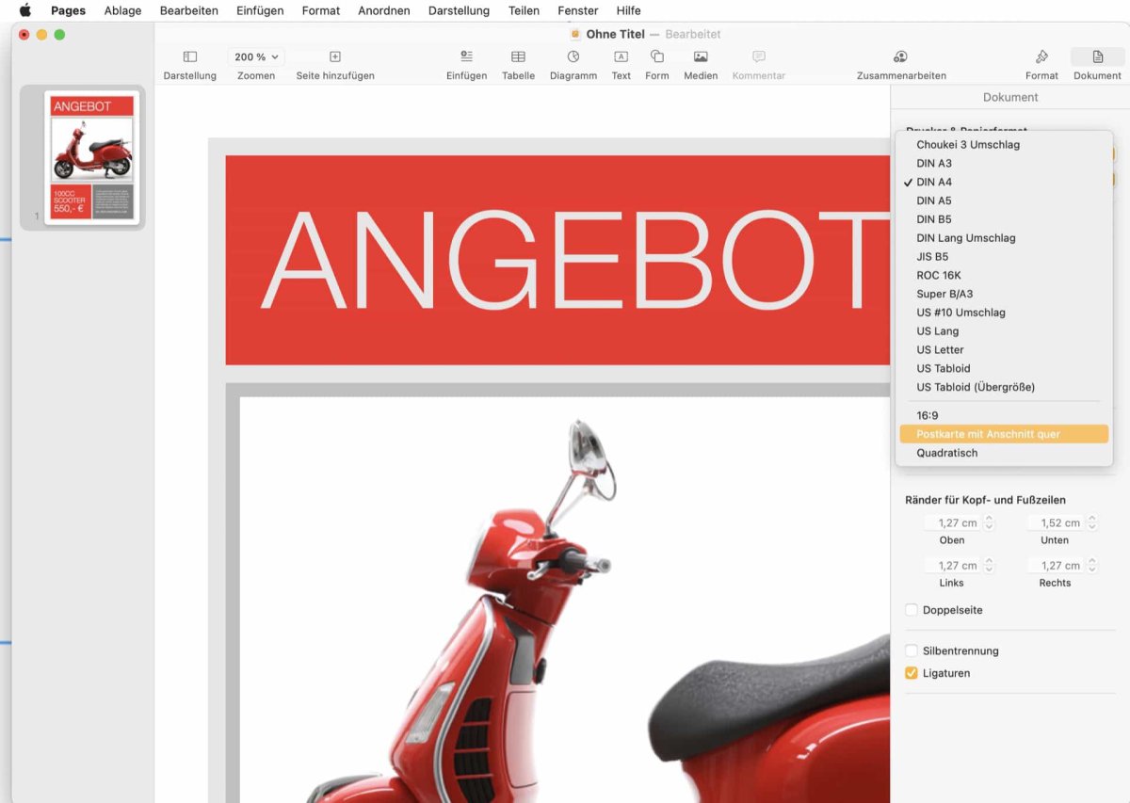Click the Kommentar toolbar icon
Screen dimensions: 1130x803
[x=759, y=56]
